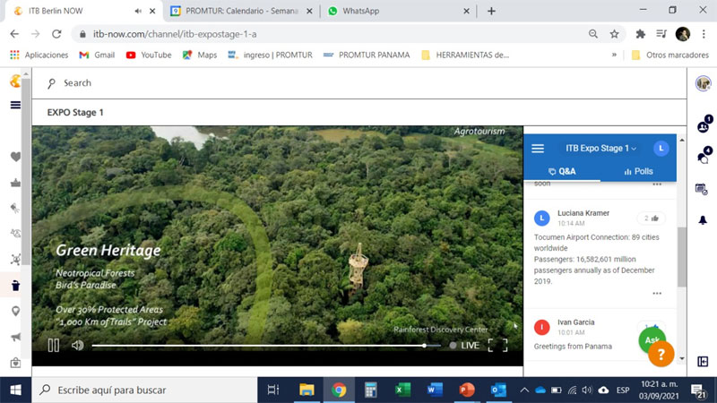Open a new browser tab
This screenshot has height=403, width=717.
(491, 11)
